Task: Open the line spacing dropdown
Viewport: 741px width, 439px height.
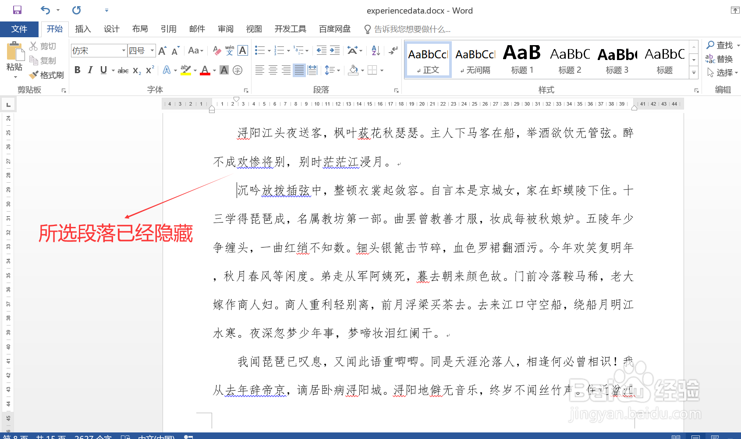Action: tap(332, 70)
